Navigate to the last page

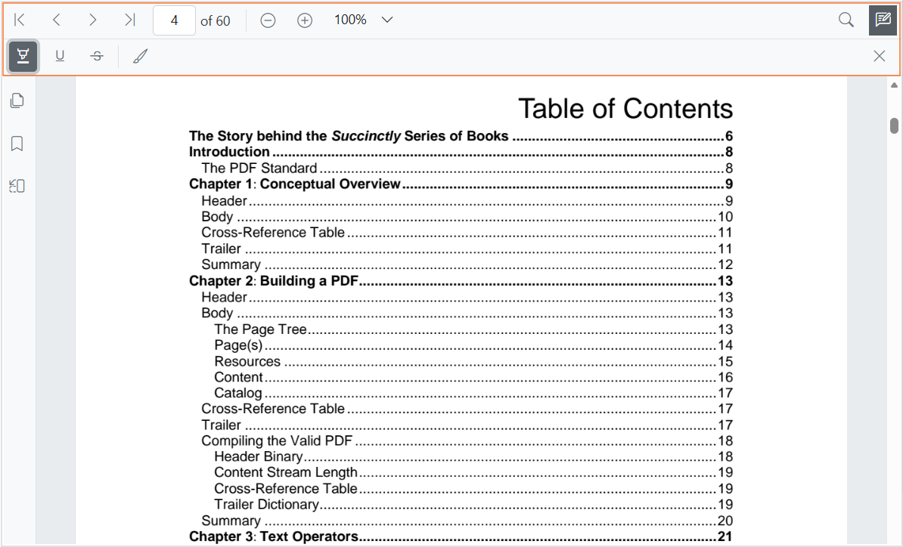[129, 20]
